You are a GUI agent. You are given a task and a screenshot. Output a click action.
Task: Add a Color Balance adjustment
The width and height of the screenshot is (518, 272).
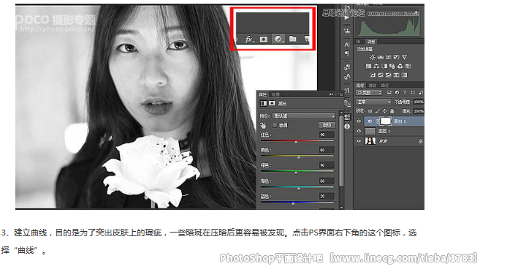click(x=376, y=66)
